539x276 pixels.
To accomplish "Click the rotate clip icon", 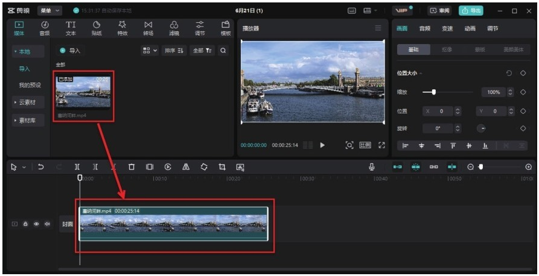I will (204, 167).
